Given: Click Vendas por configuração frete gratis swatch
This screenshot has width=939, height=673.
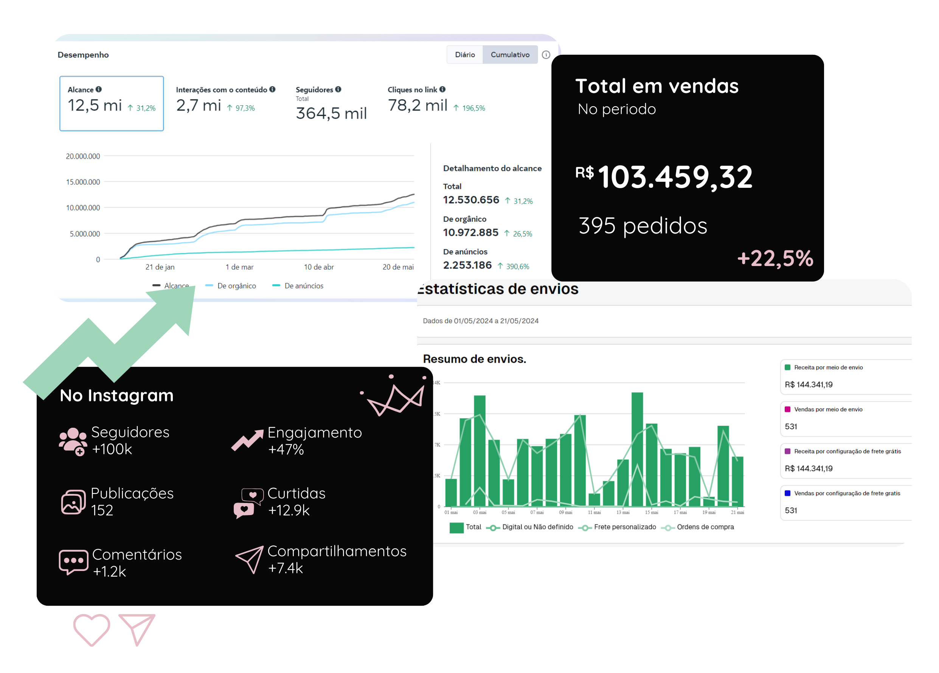Looking at the screenshot, I should point(787,493).
